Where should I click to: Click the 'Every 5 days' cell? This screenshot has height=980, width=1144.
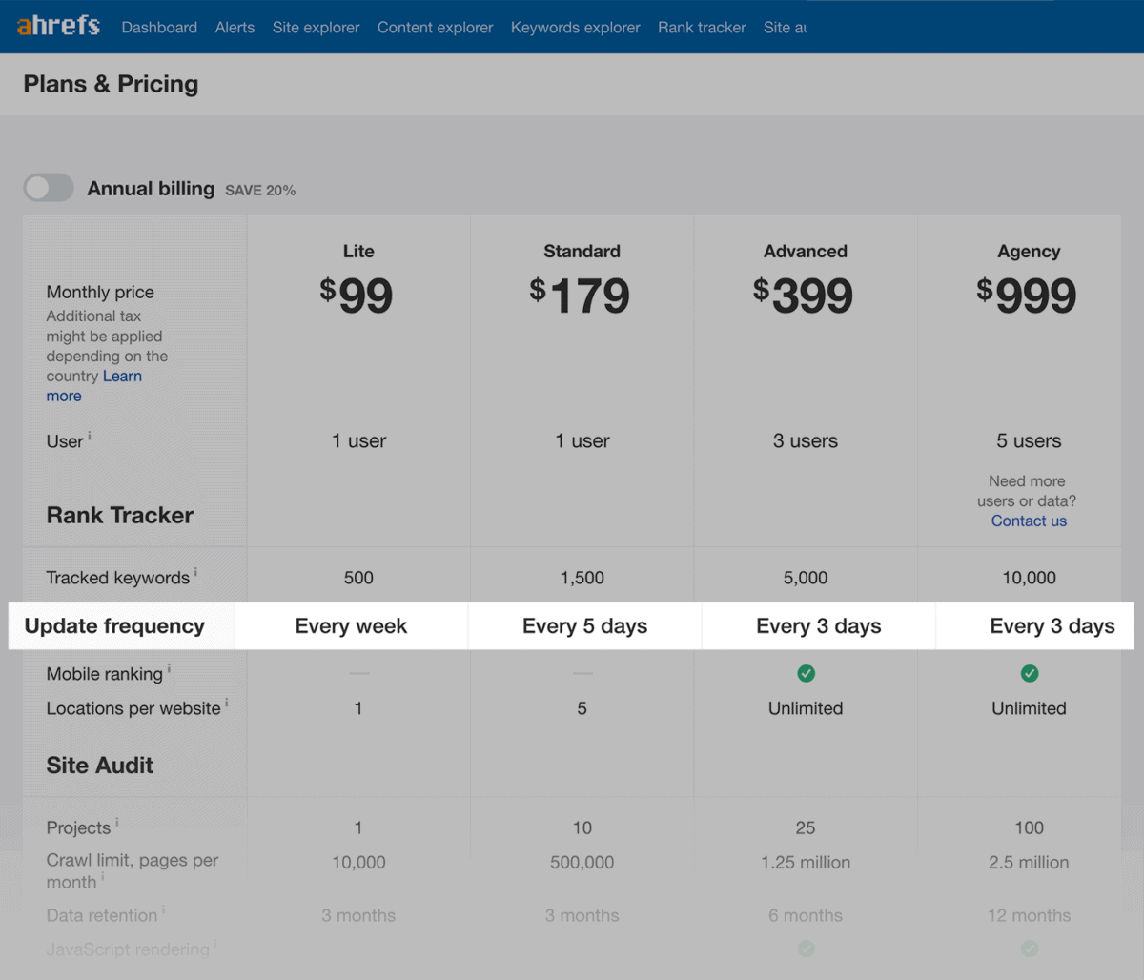[x=584, y=626]
